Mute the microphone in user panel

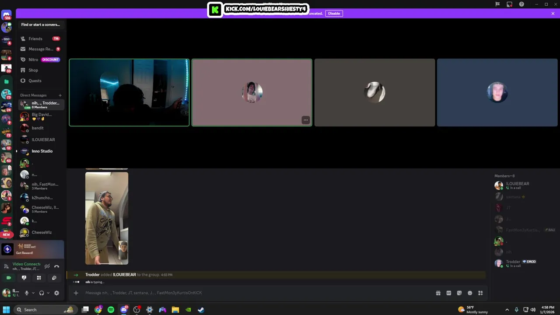[x=27, y=293]
